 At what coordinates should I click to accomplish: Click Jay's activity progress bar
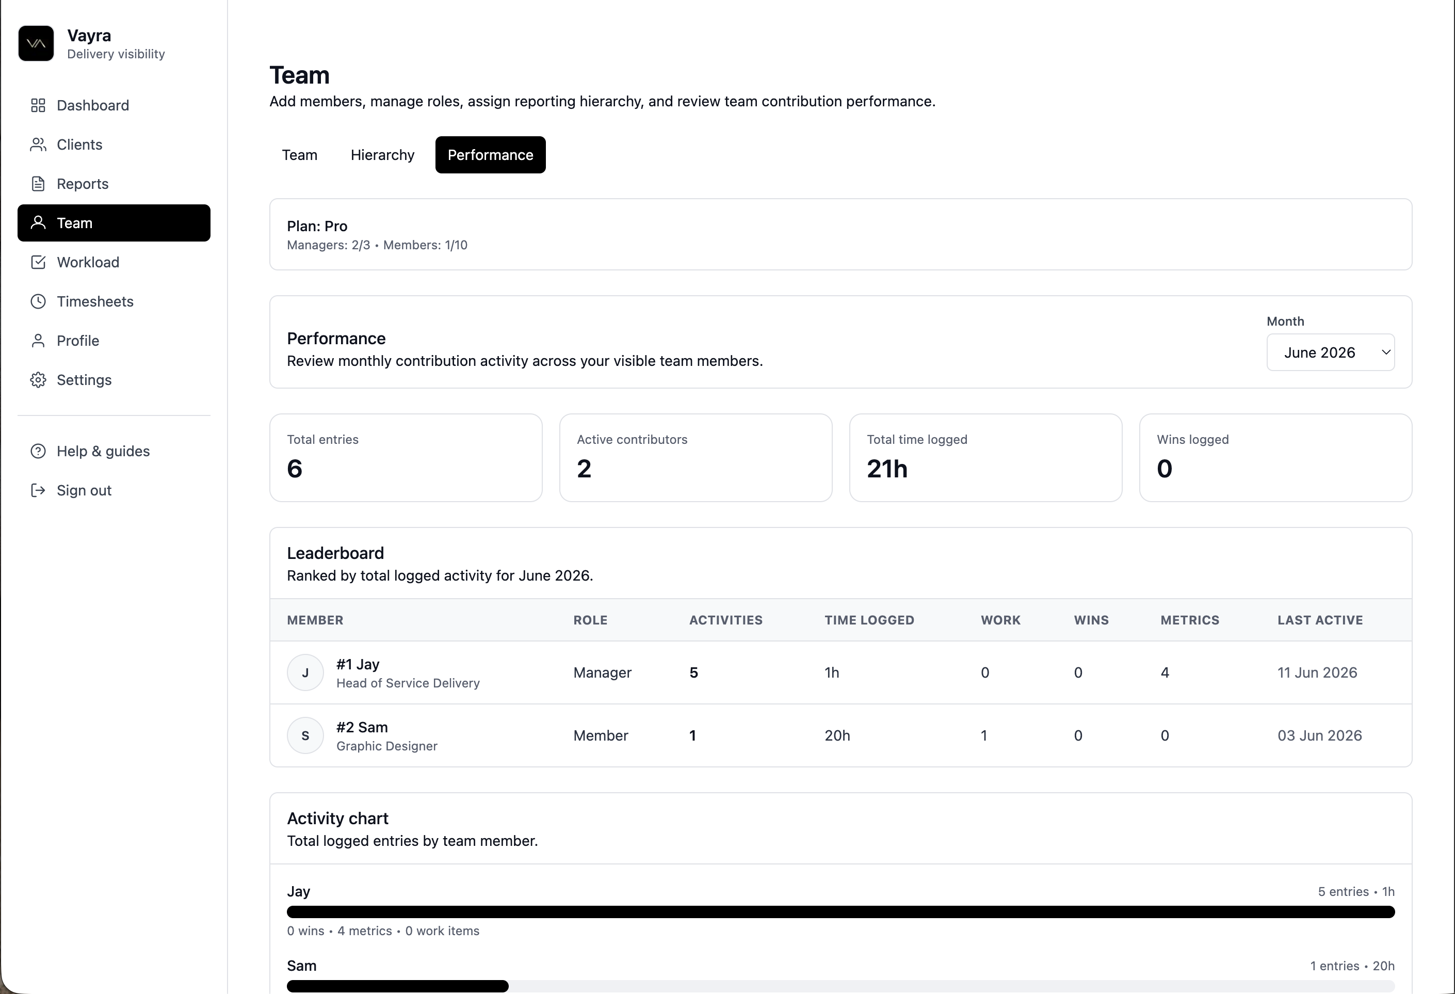841,912
